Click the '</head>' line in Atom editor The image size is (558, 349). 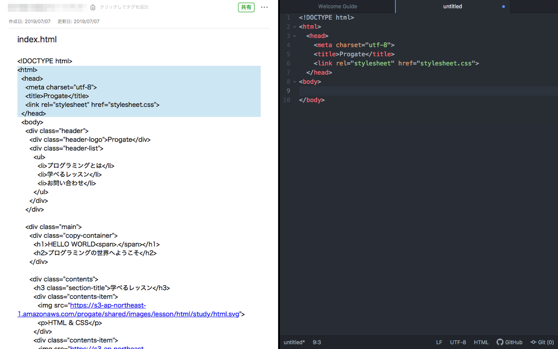tap(319, 73)
